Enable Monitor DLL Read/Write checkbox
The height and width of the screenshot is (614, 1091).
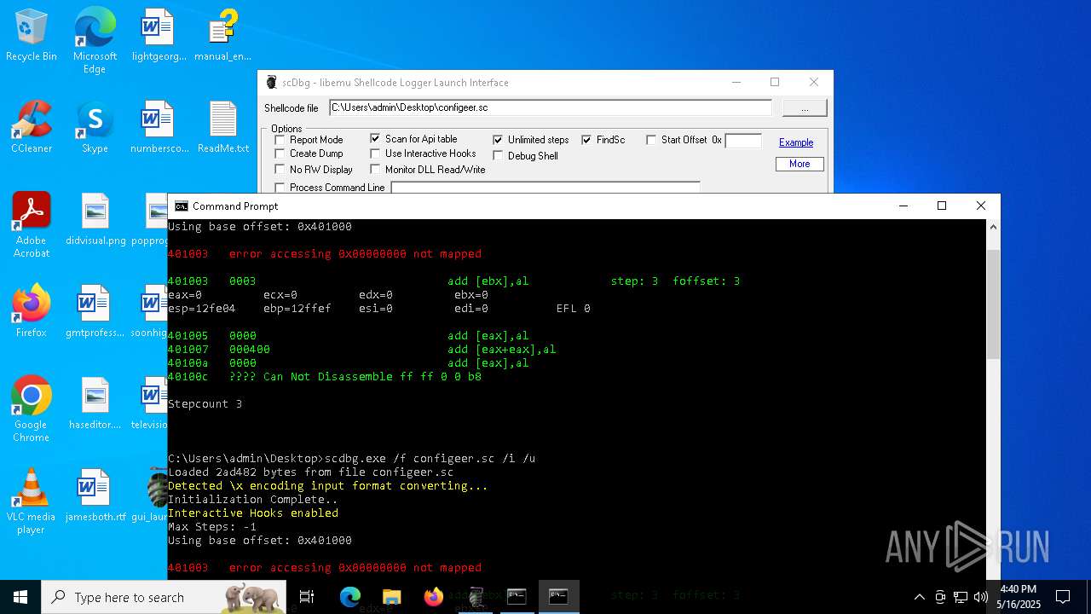tap(375, 170)
